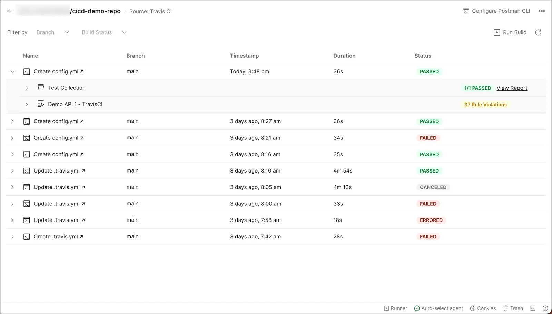Open external link for Create .travis.yml build
The width and height of the screenshot is (552, 314).
pos(82,237)
